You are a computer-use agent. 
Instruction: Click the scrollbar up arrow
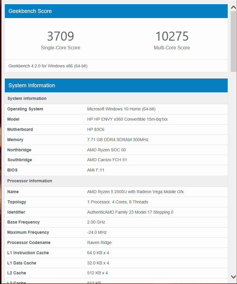(233, 8)
